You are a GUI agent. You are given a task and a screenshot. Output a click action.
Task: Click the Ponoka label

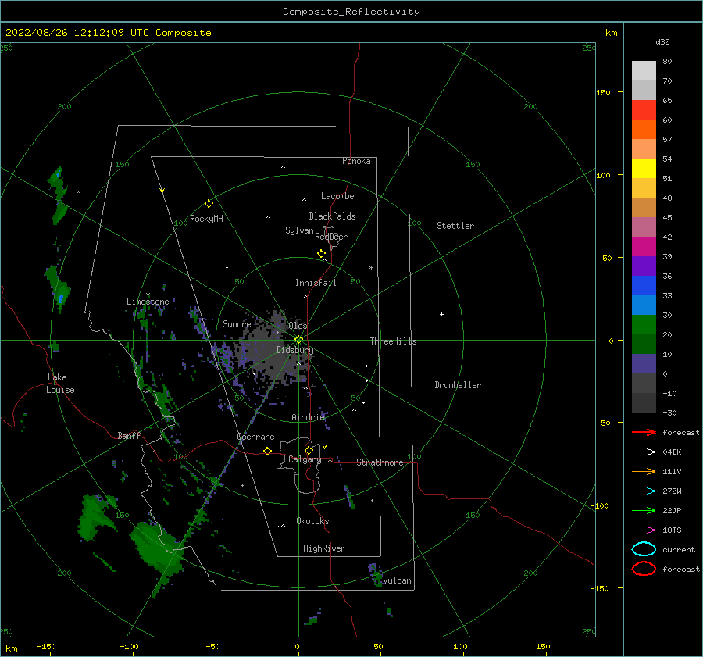[x=356, y=161]
